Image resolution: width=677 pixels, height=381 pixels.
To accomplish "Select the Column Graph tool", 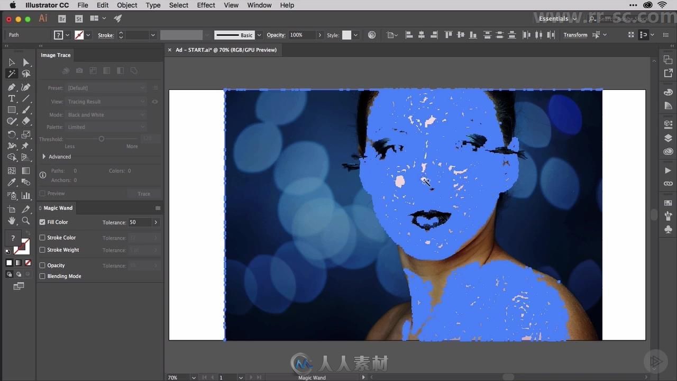I will (26, 196).
